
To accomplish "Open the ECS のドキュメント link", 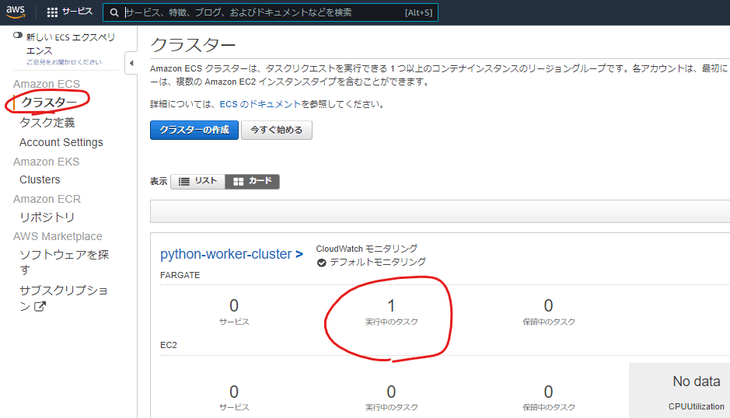I will 260,104.
